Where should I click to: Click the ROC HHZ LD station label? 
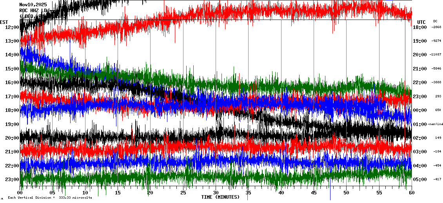point(33,11)
